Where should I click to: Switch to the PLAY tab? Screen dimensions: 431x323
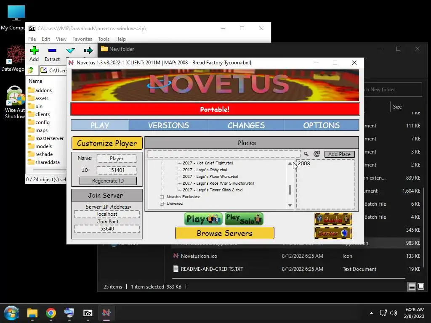[x=100, y=125]
